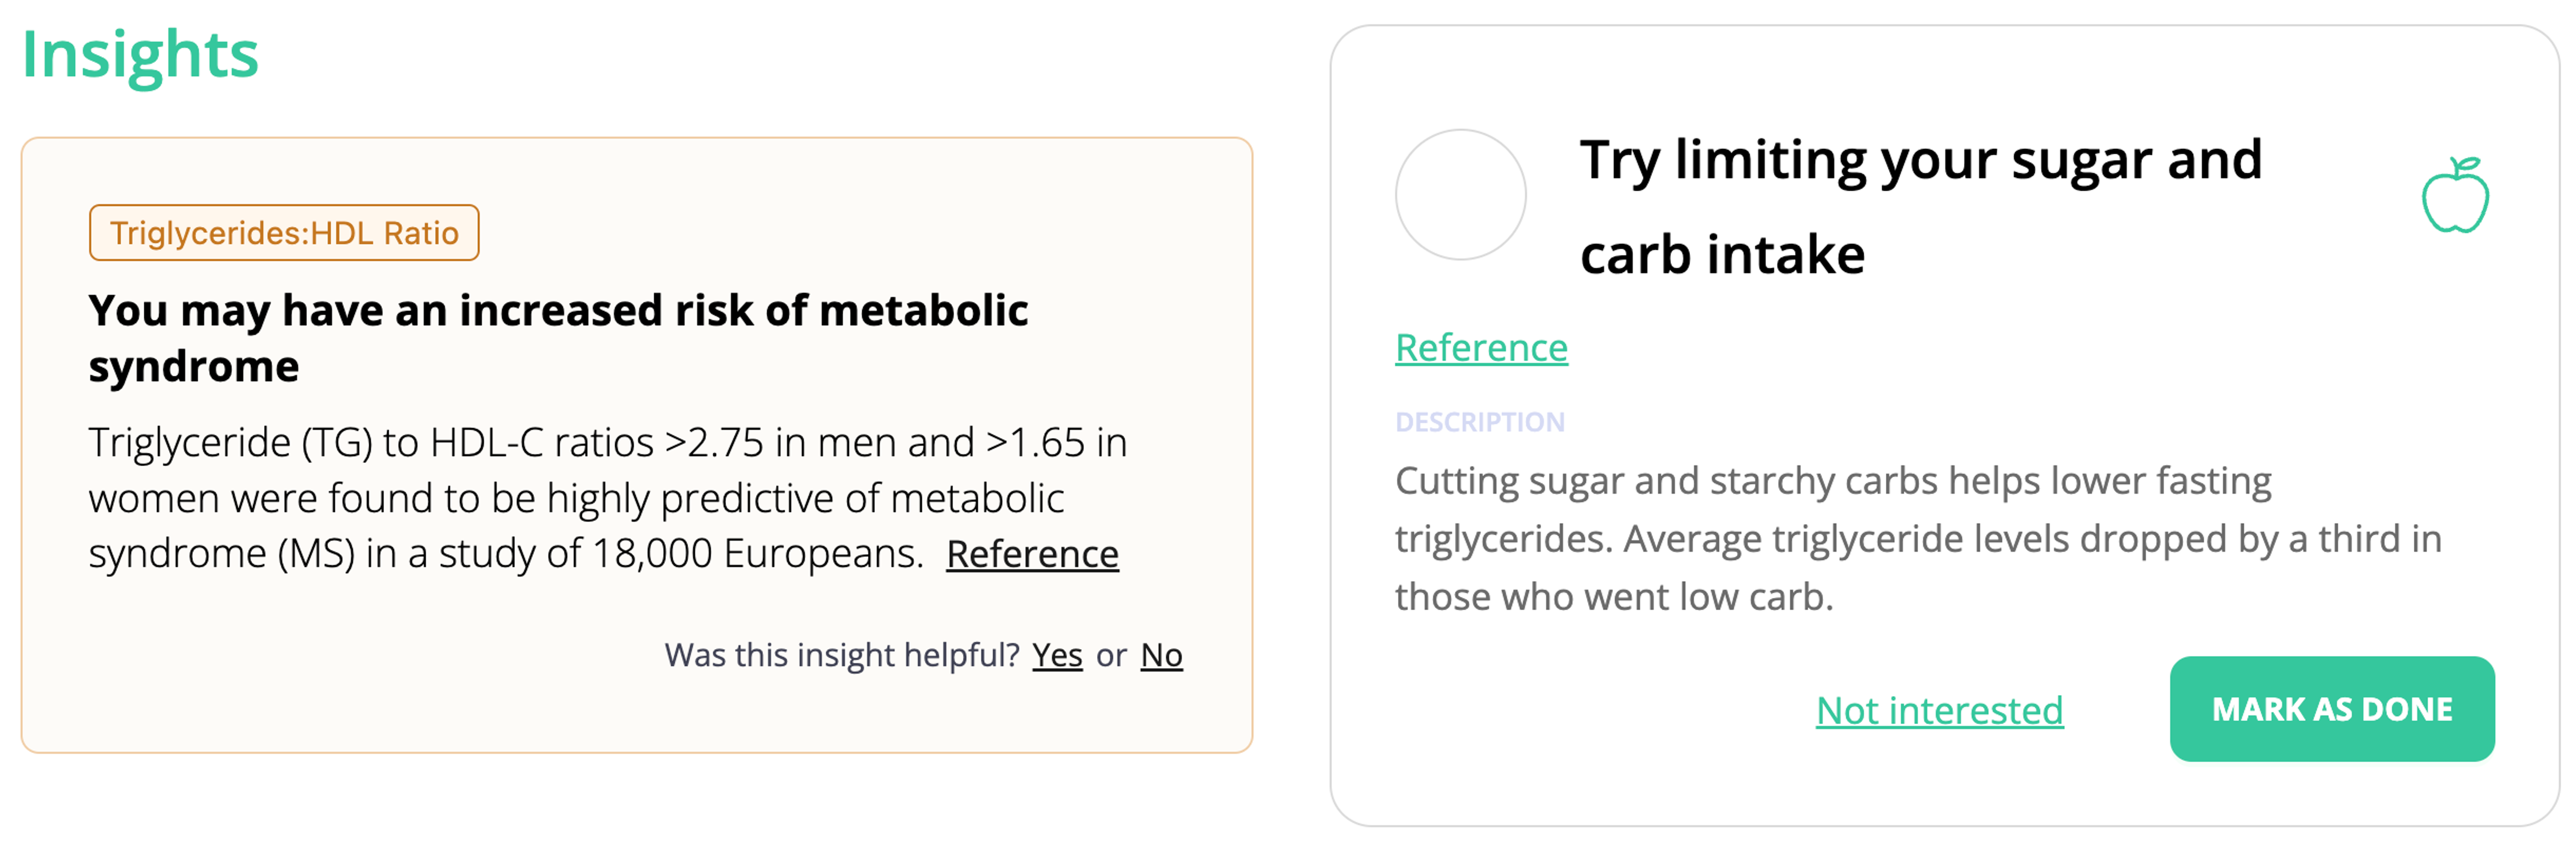Click the Triglycerides:HDL Ratio tag
2576x842 pixels.
click(284, 233)
